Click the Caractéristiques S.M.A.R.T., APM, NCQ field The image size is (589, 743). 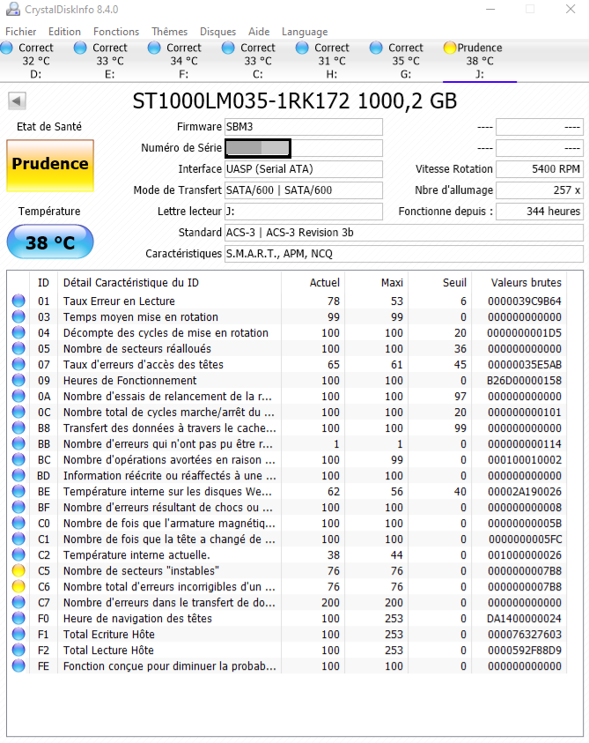click(x=404, y=254)
